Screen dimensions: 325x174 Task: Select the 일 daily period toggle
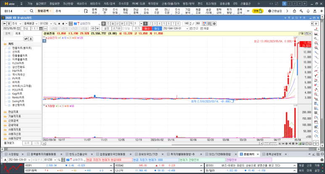(x=103, y=23)
